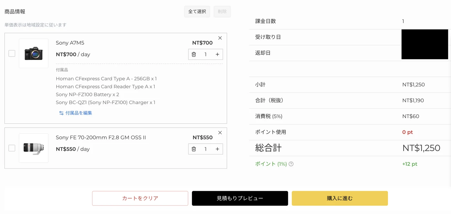Click the sliders icon beside 付属品を編集
The image size is (451, 214).
pyautogui.click(x=61, y=113)
